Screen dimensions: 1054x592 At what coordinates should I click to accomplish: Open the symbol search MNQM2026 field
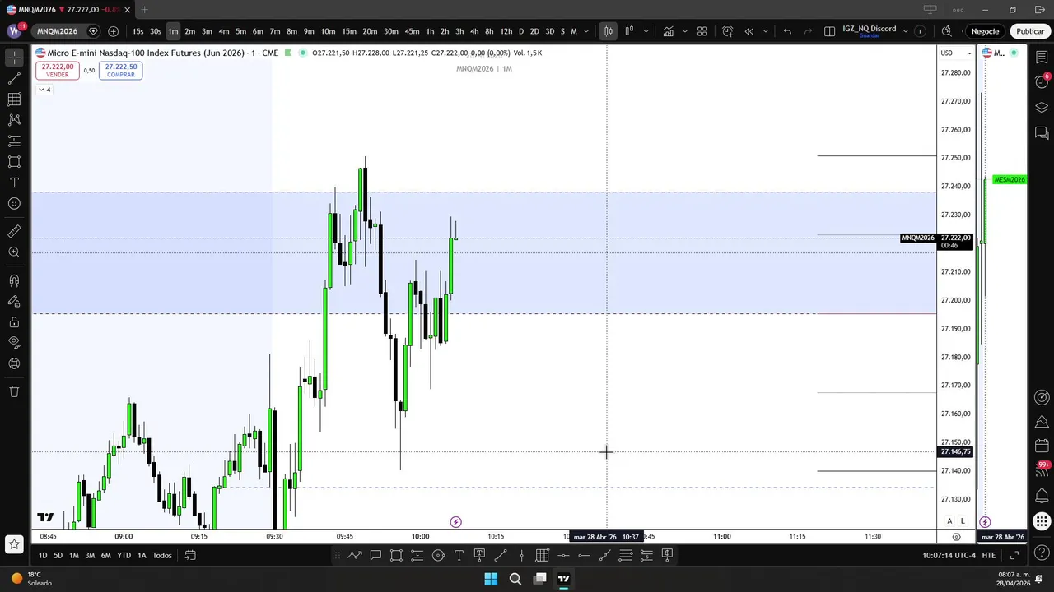coord(57,31)
